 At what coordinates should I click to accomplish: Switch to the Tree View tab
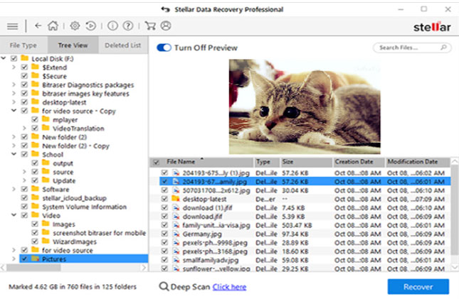pos(73,45)
